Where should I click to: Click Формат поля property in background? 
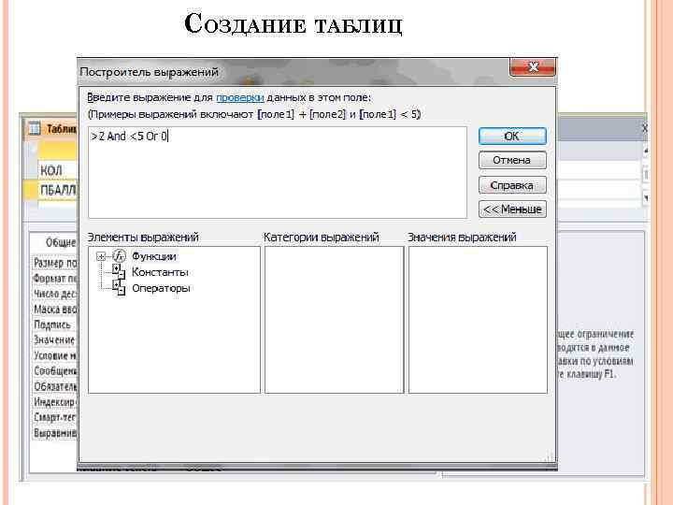54,279
